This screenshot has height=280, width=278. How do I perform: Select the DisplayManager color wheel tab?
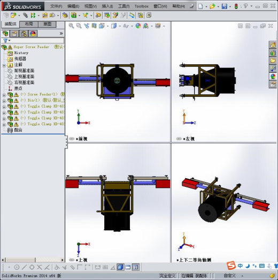[33, 34]
